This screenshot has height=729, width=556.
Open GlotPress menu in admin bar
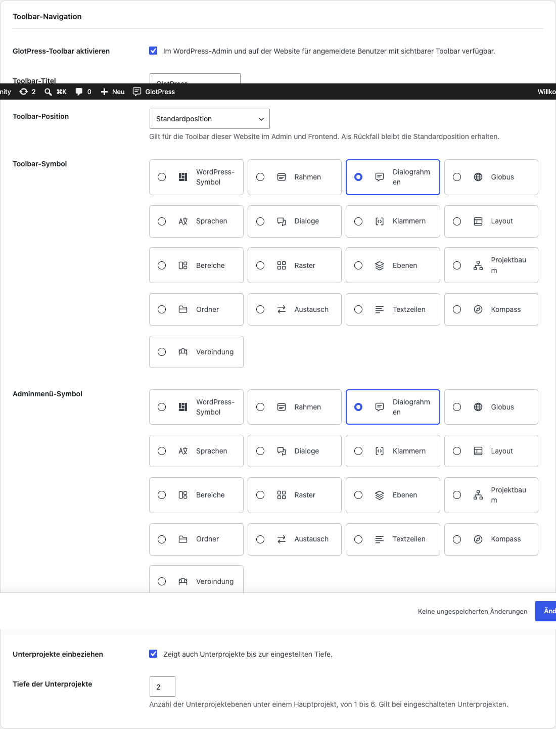[154, 92]
